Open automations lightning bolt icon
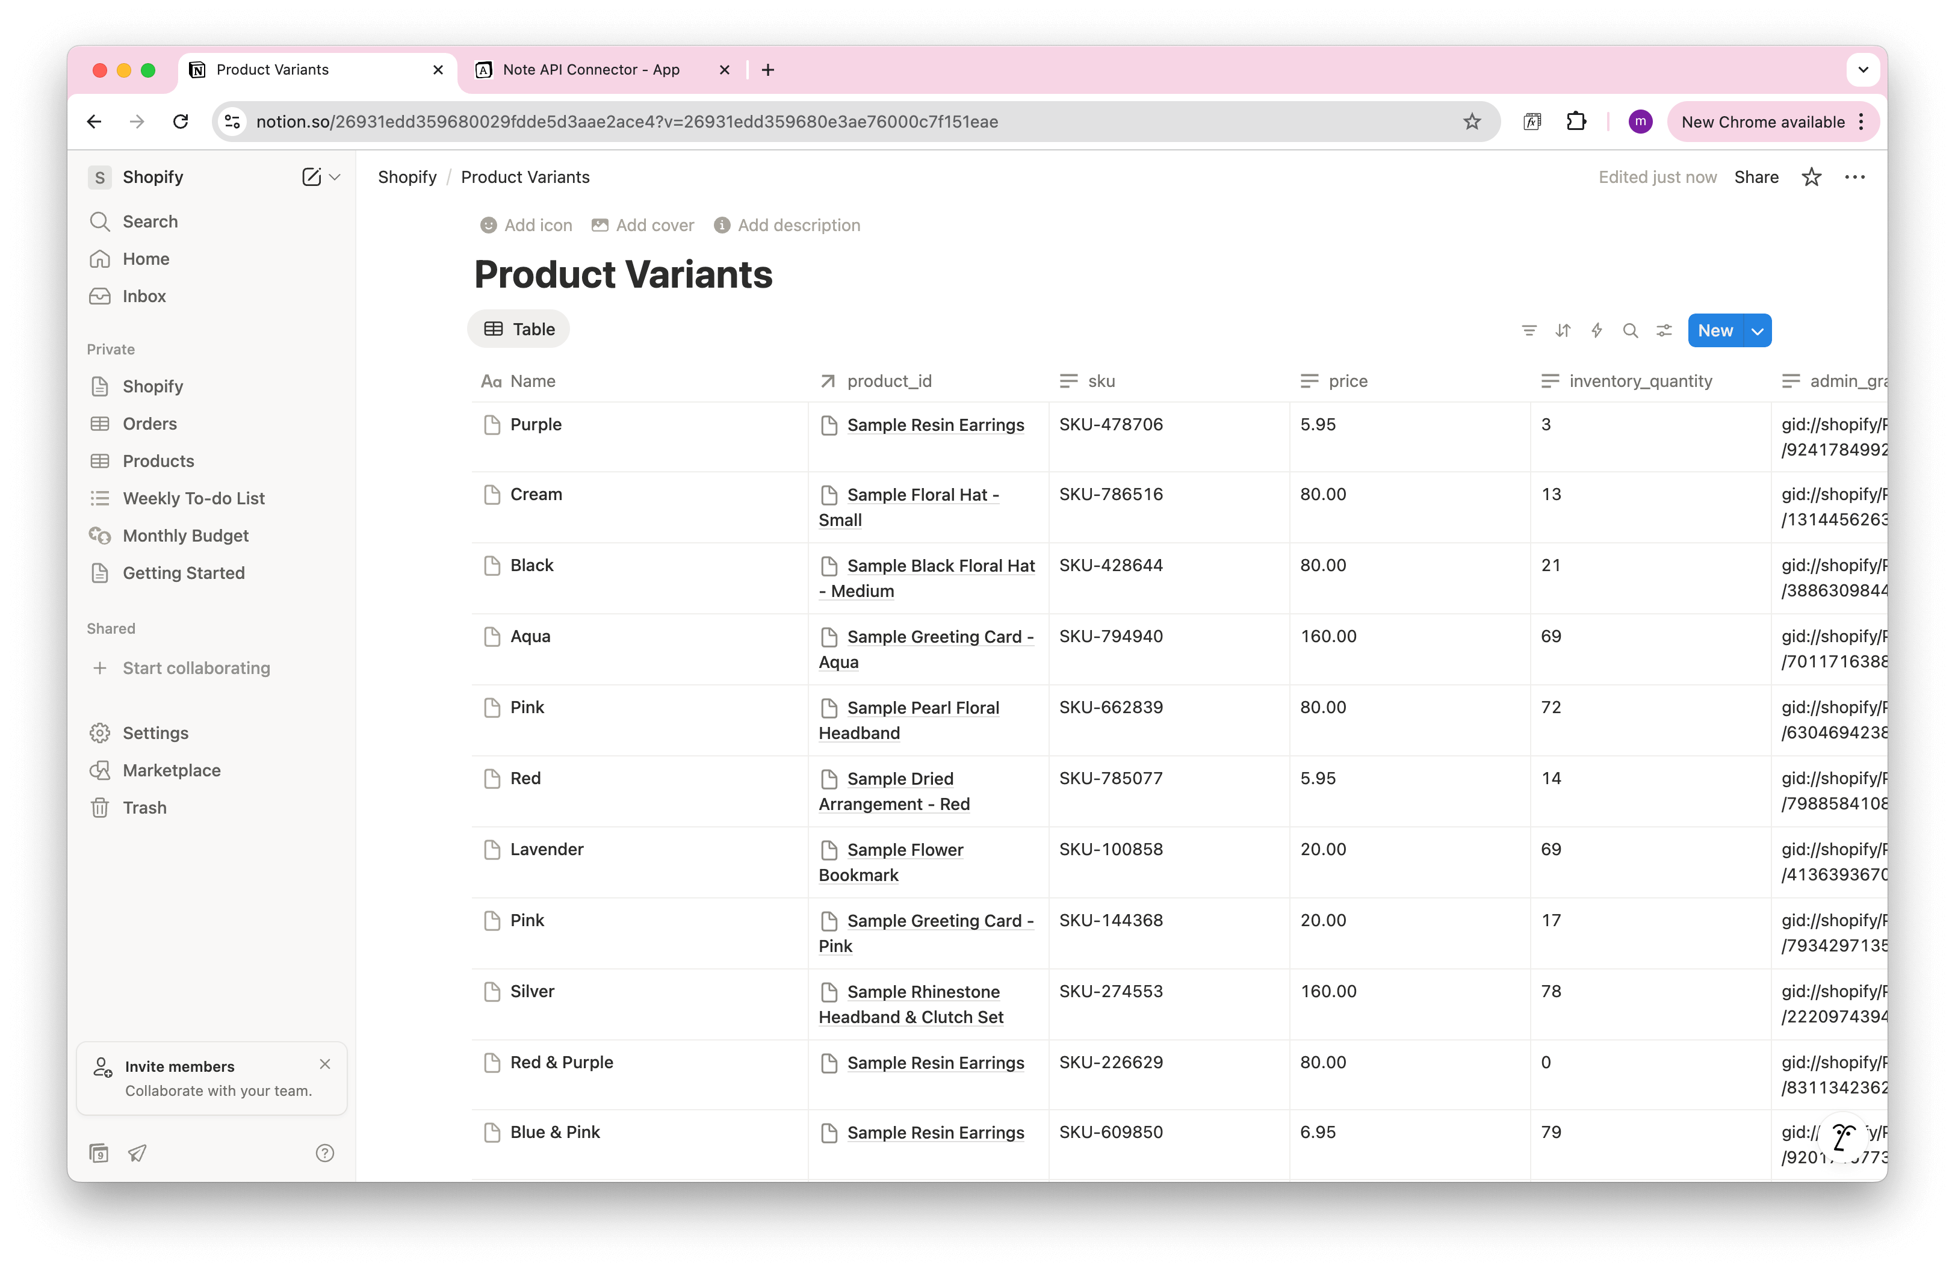Screen dimensions: 1955x1271 click(1596, 330)
